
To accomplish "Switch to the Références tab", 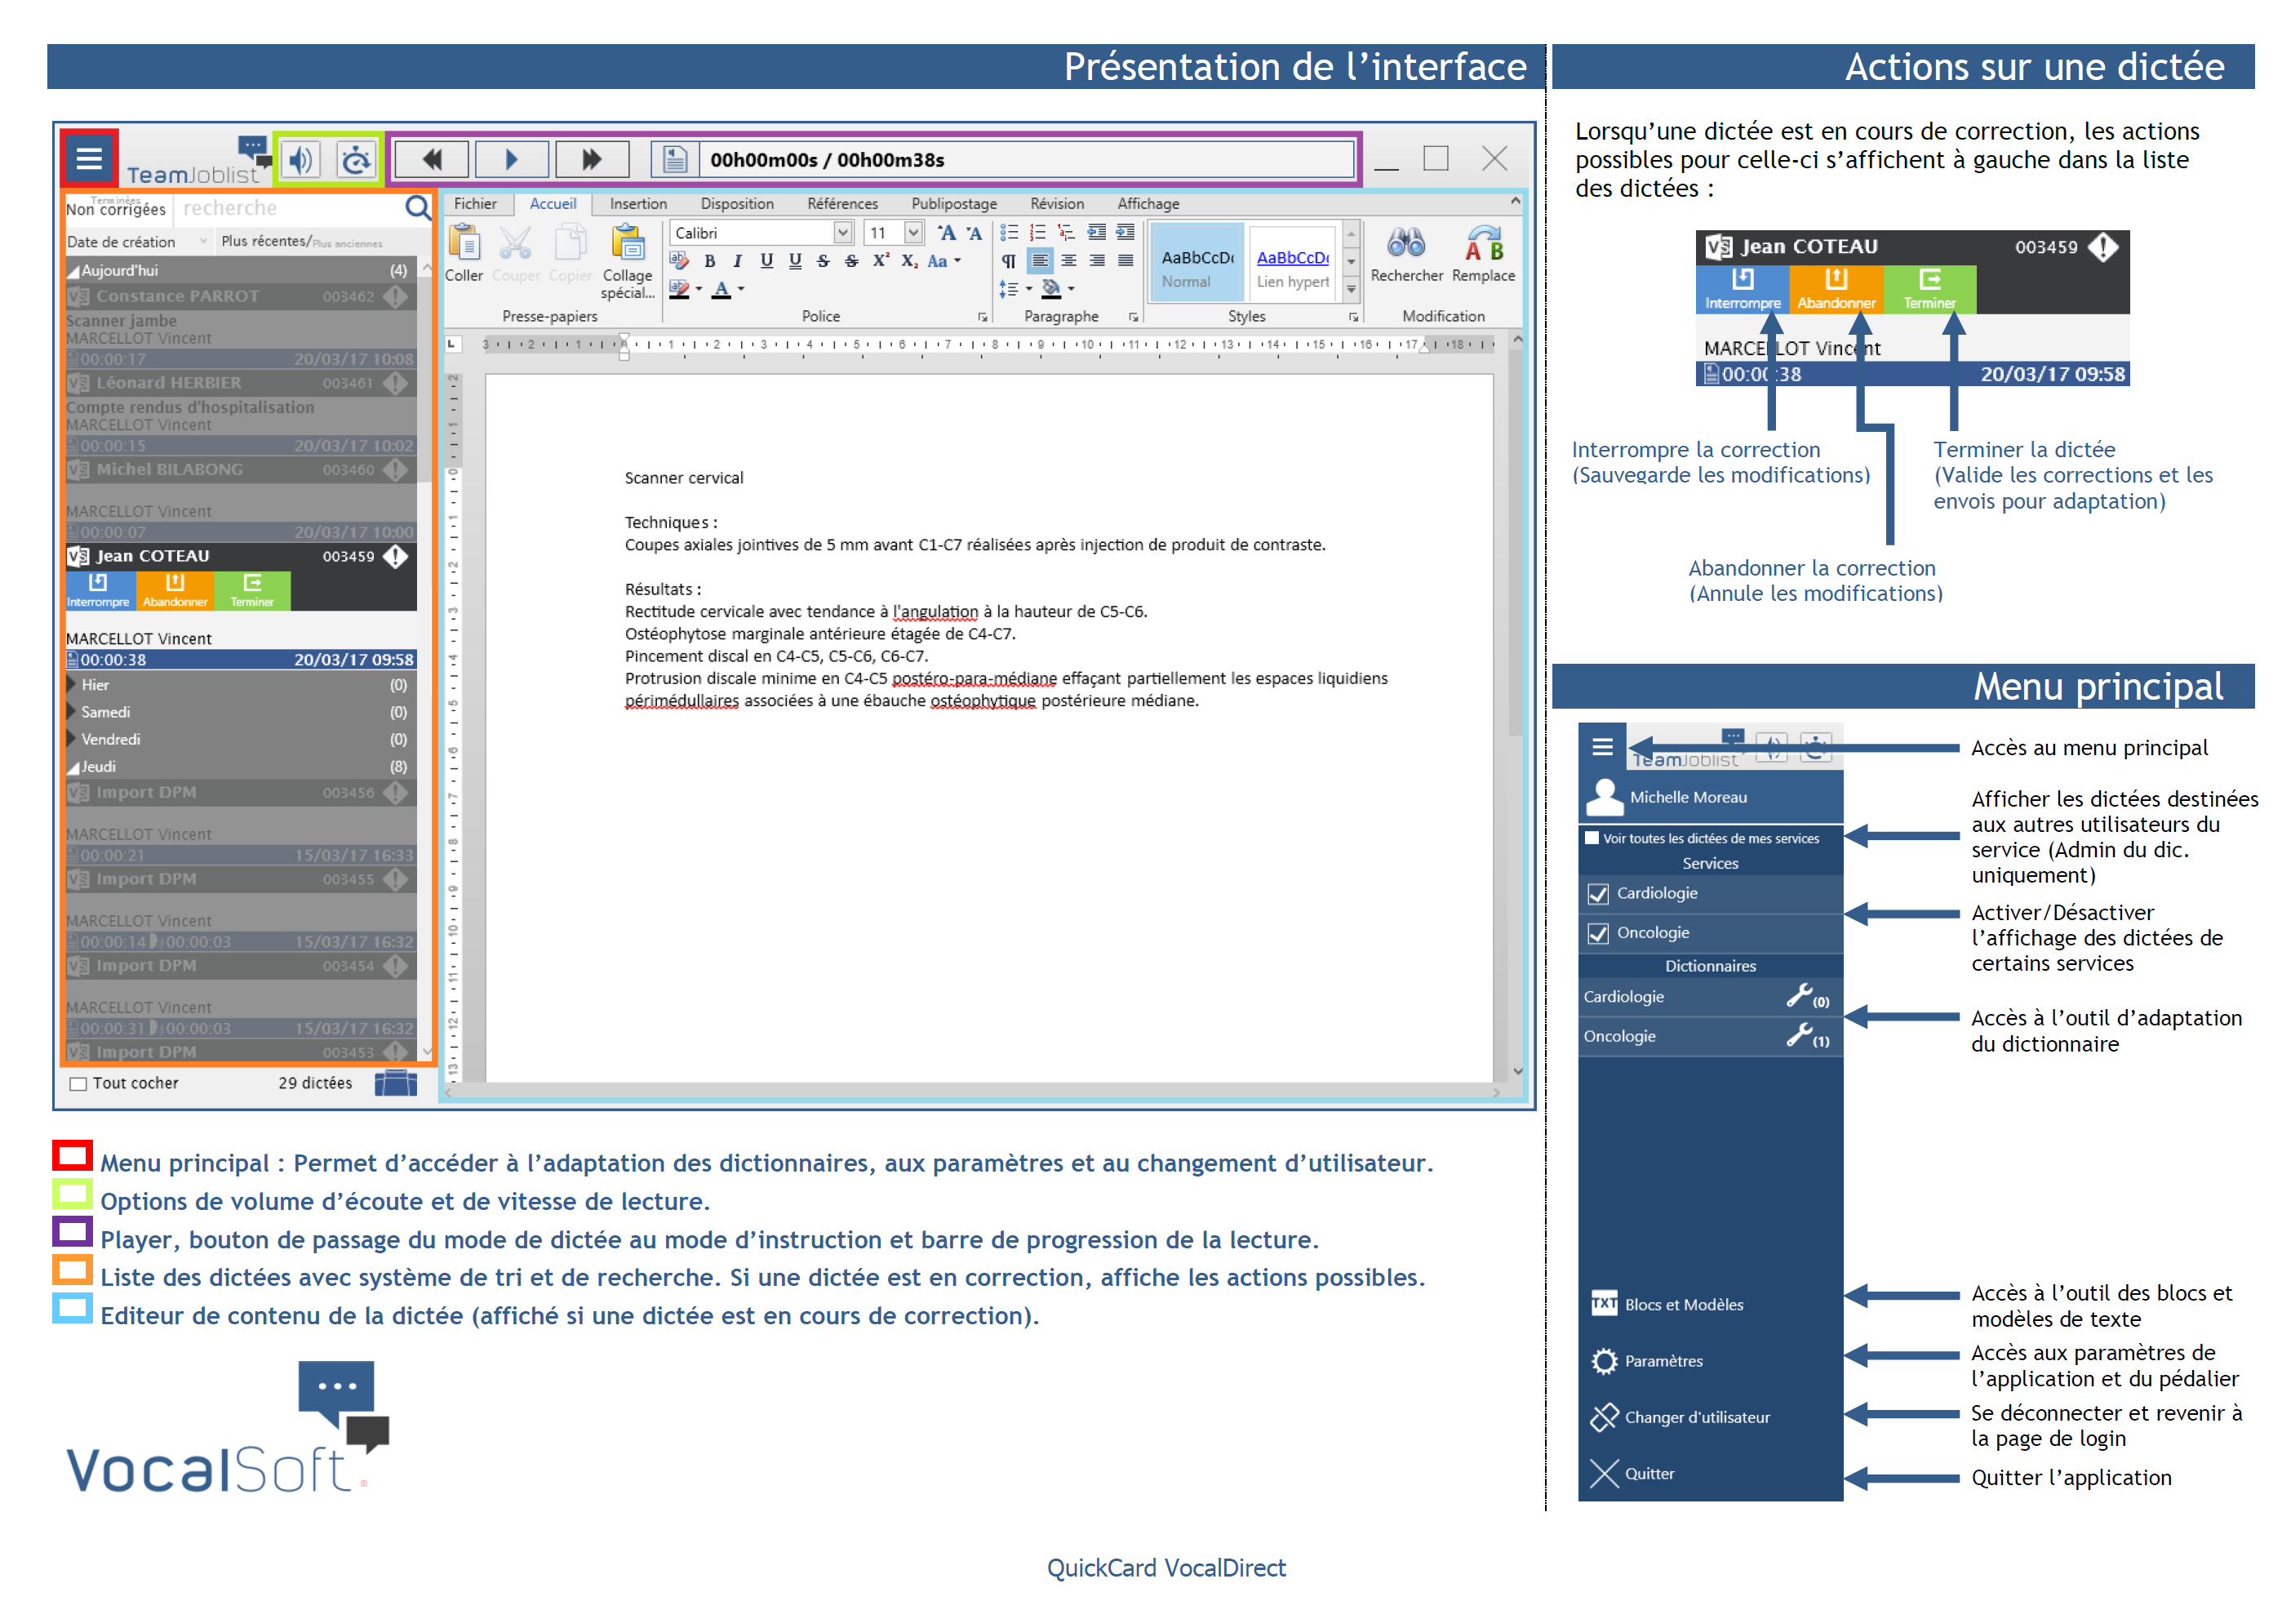I will pyautogui.click(x=842, y=203).
